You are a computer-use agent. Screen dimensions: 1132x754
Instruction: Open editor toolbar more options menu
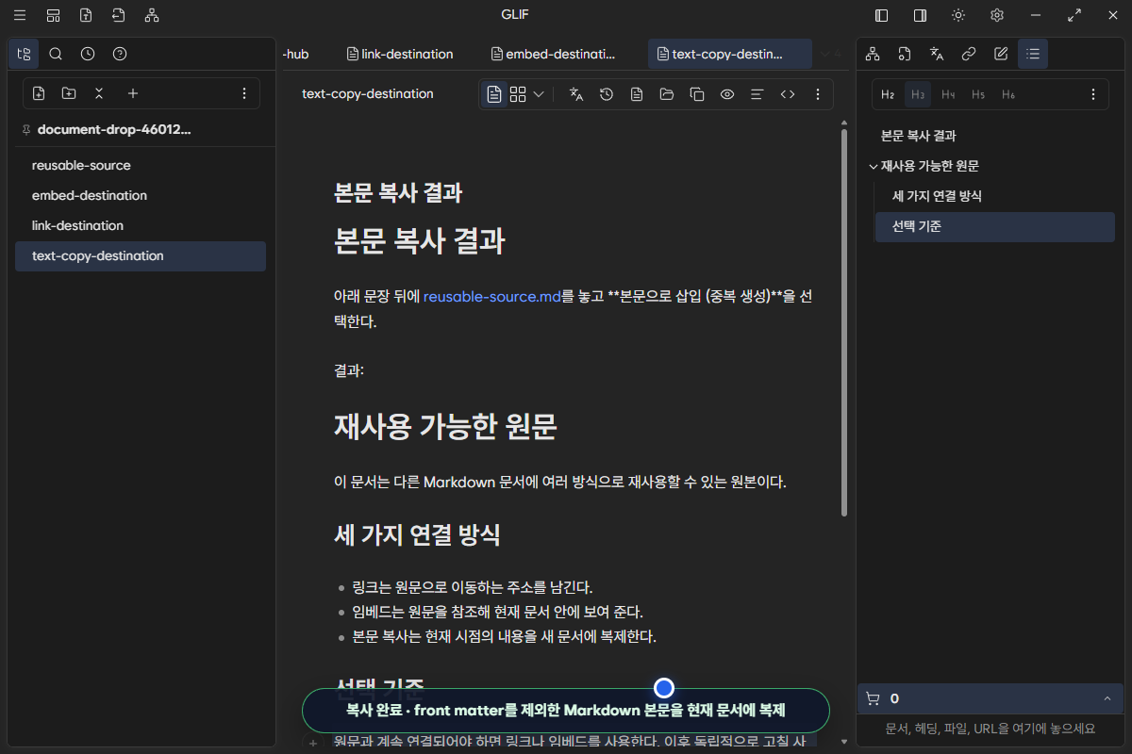pos(818,94)
